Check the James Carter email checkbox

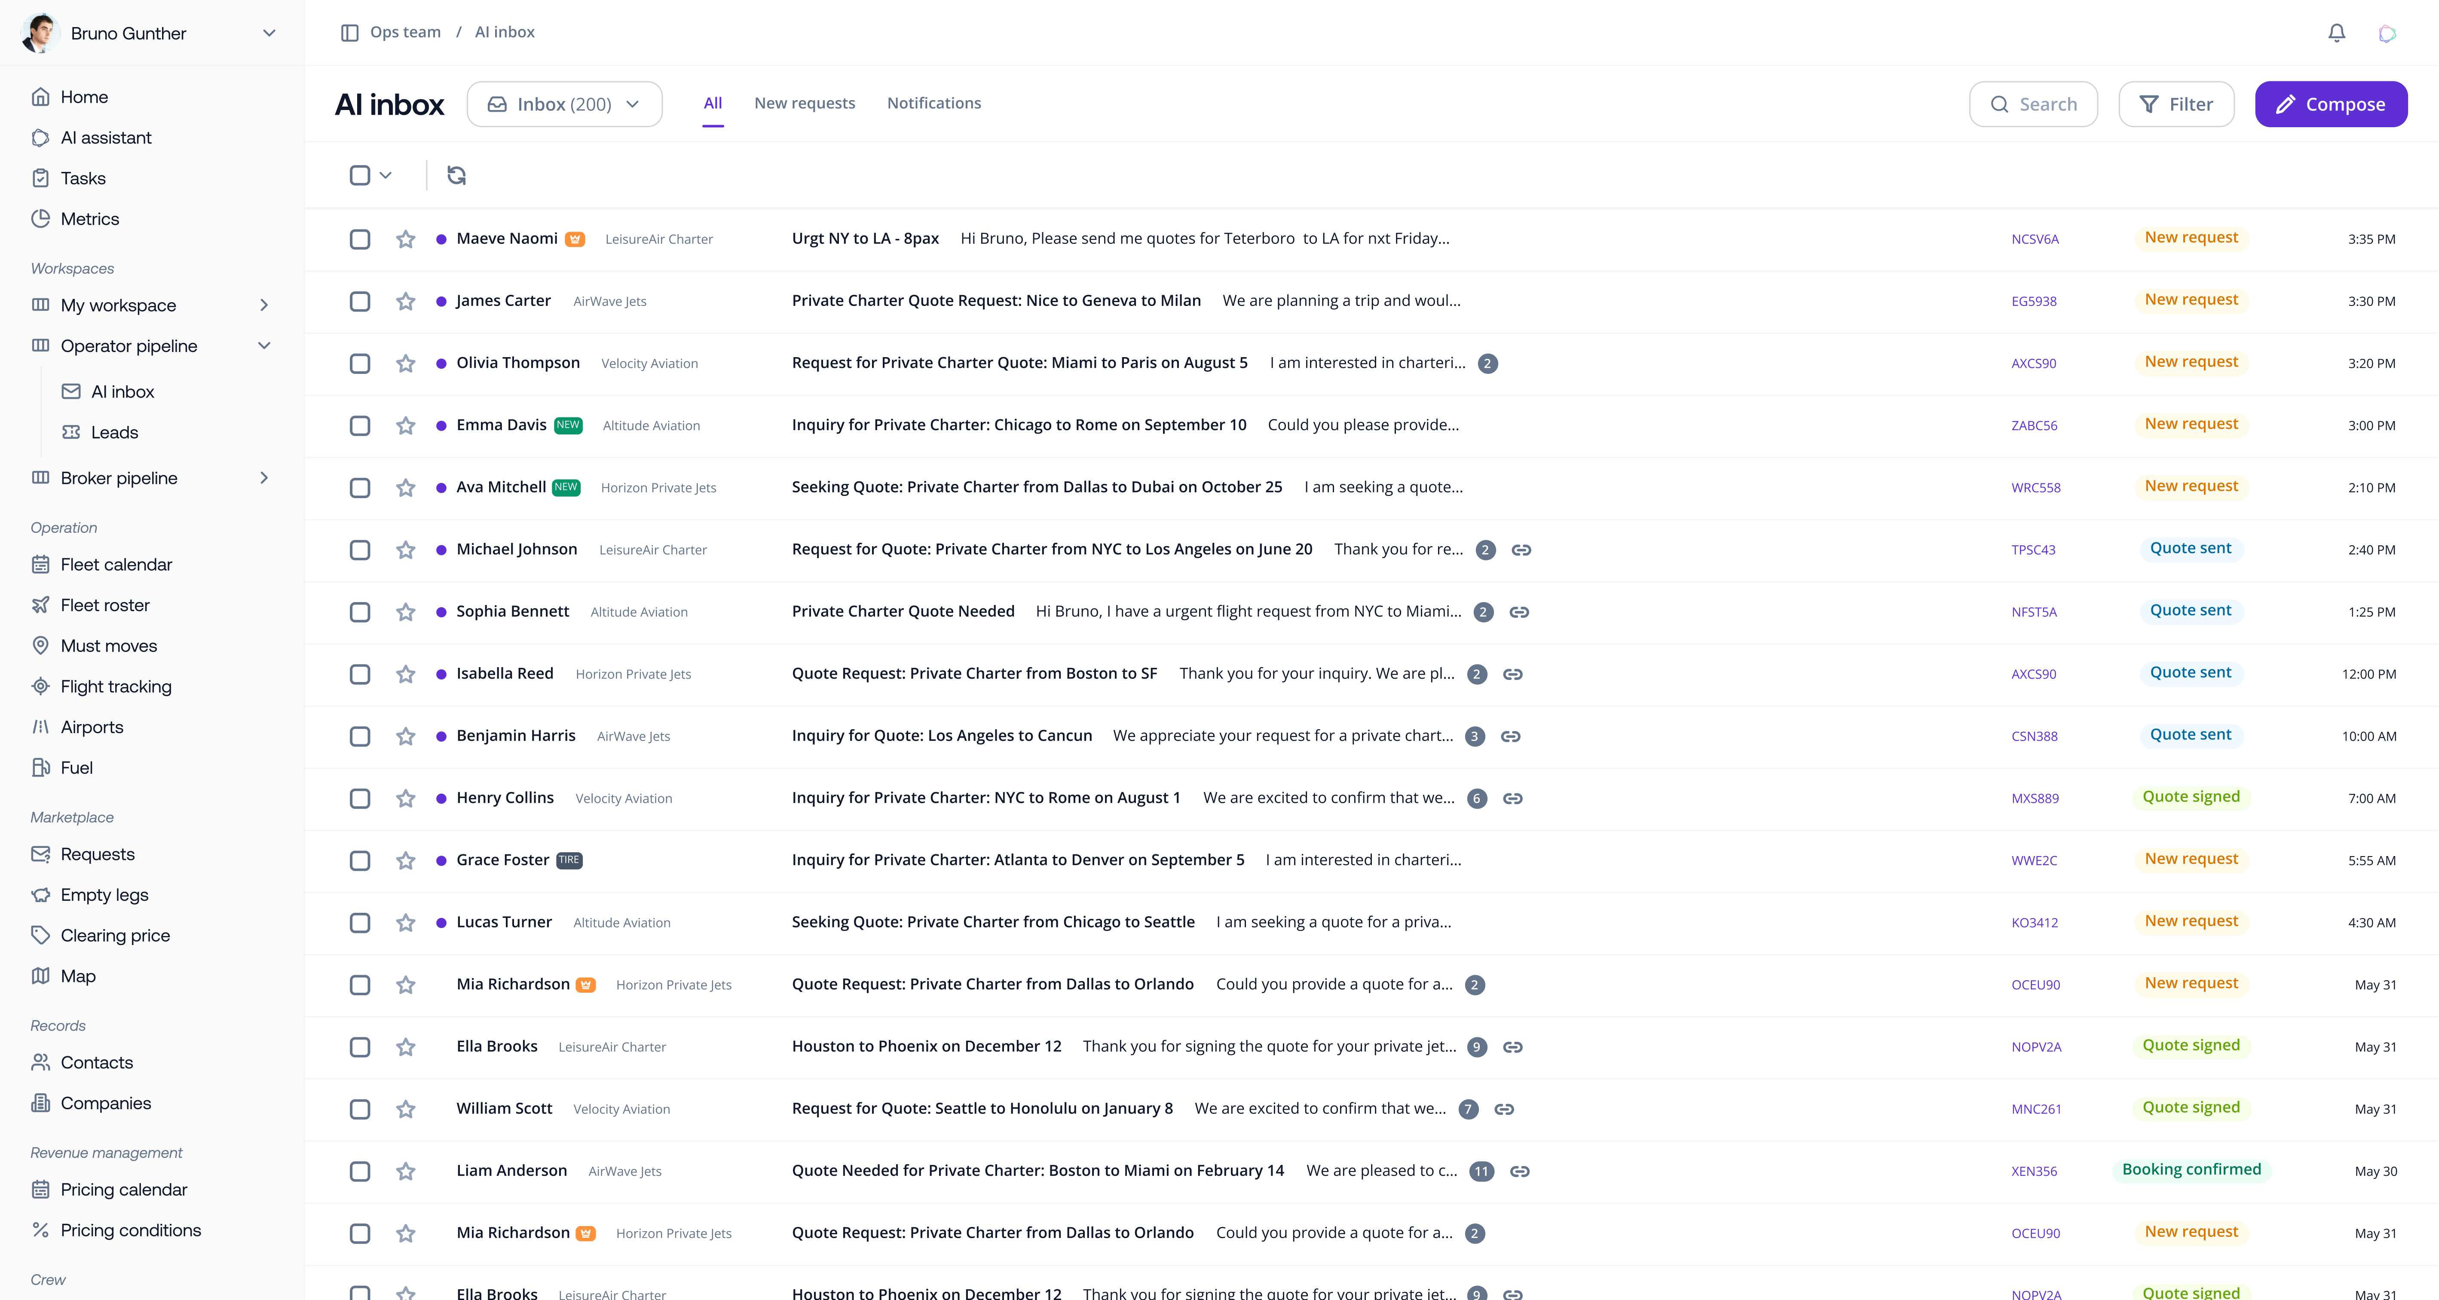tap(360, 301)
